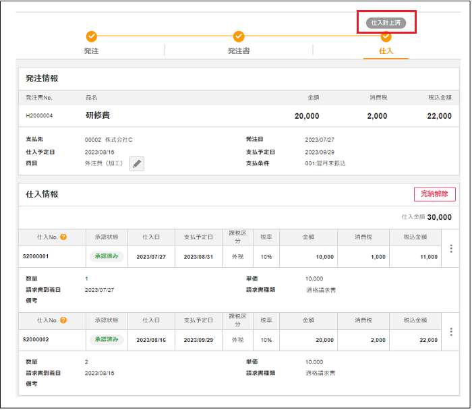Click the 仕入 step checkmark icon
This screenshot has width=472, height=410.
tap(386, 37)
